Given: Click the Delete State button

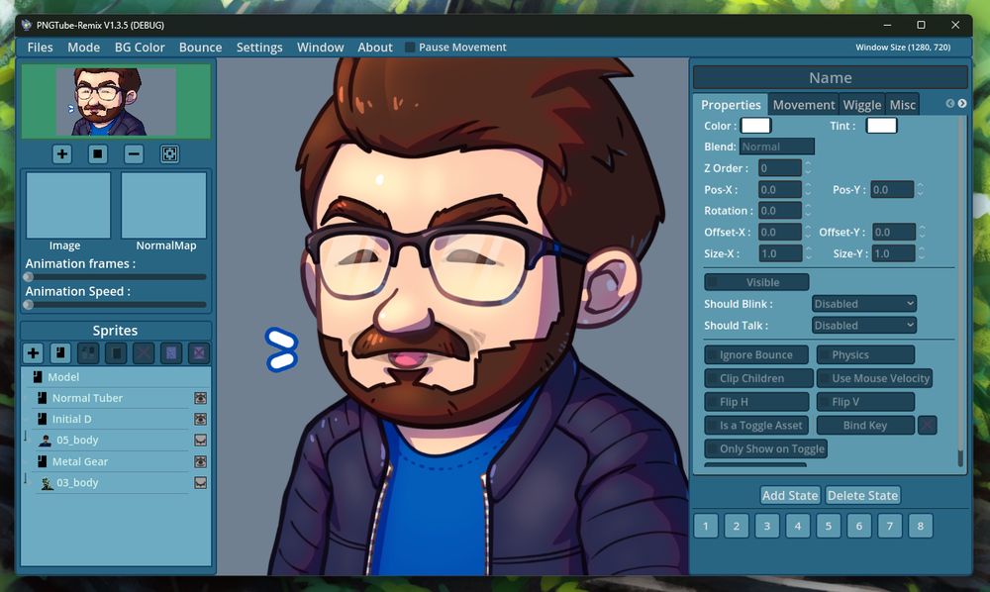Looking at the screenshot, I should click(x=862, y=495).
